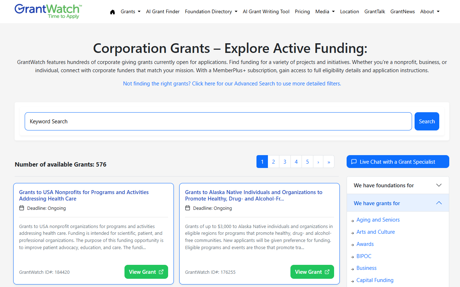The height and width of the screenshot is (287, 460).
Task: Click the Capital Funding sidebar link
Action: (x=375, y=280)
